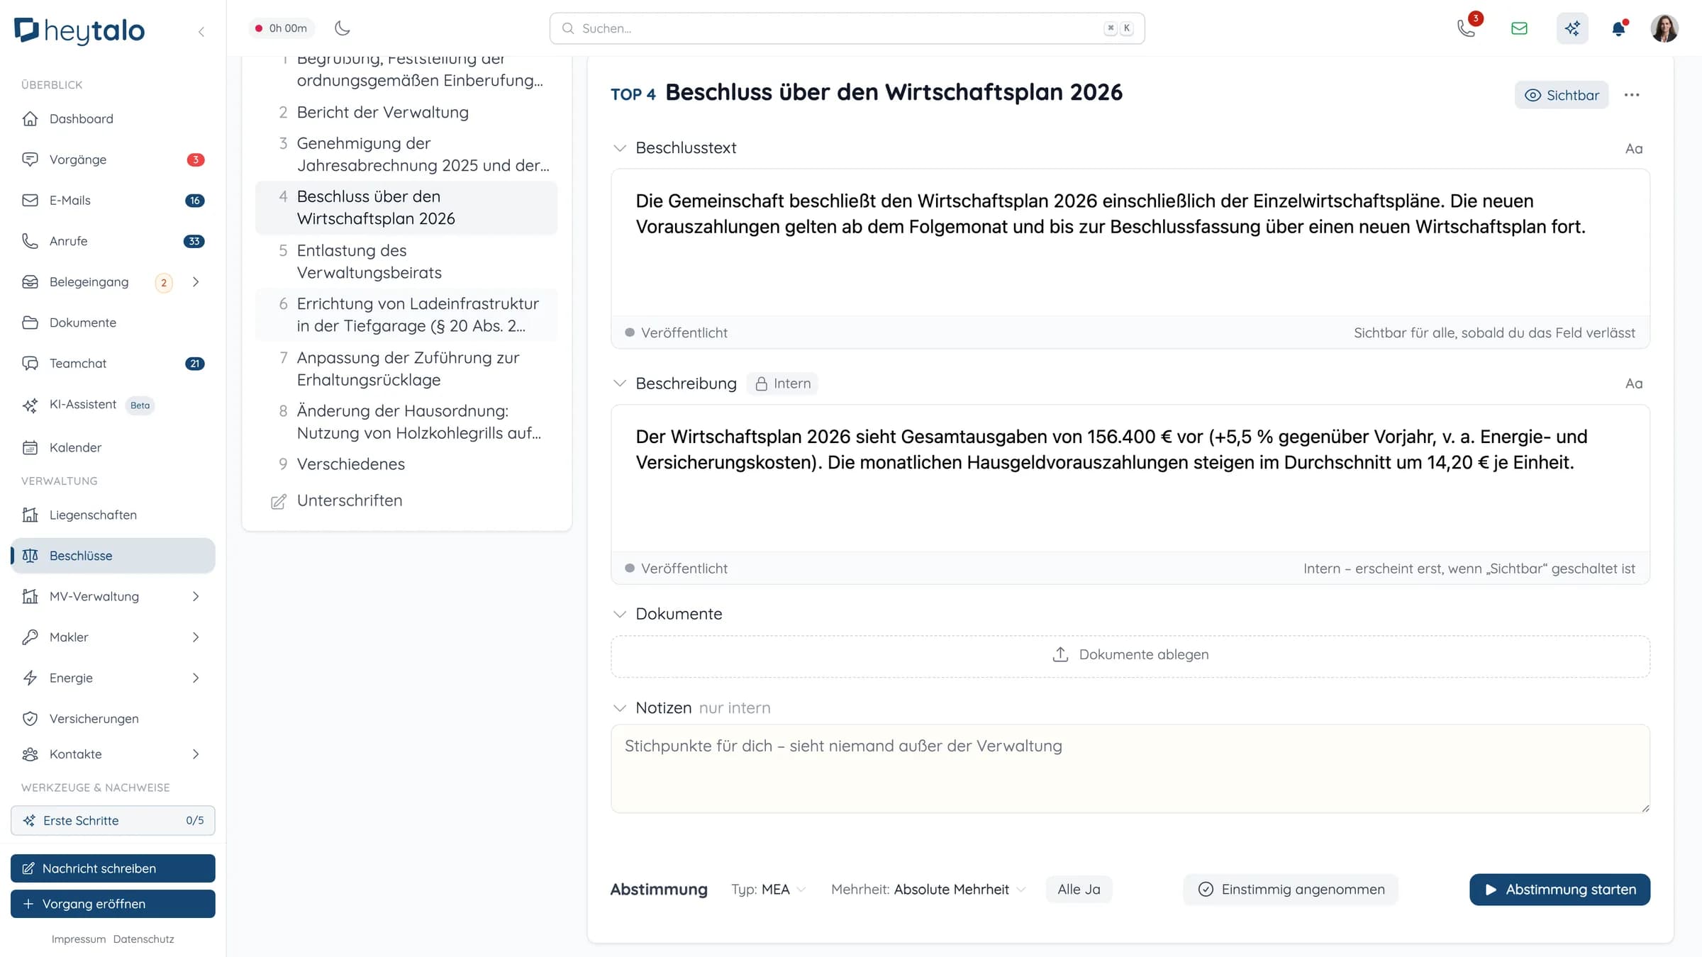The width and height of the screenshot is (1702, 957).
Task: Expand the Belegeingang submenu chevron
Action: point(196,282)
